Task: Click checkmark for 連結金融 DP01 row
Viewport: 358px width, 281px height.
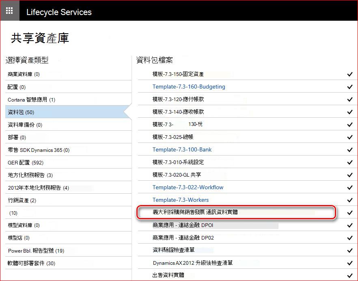Action: (x=349, y=225)
